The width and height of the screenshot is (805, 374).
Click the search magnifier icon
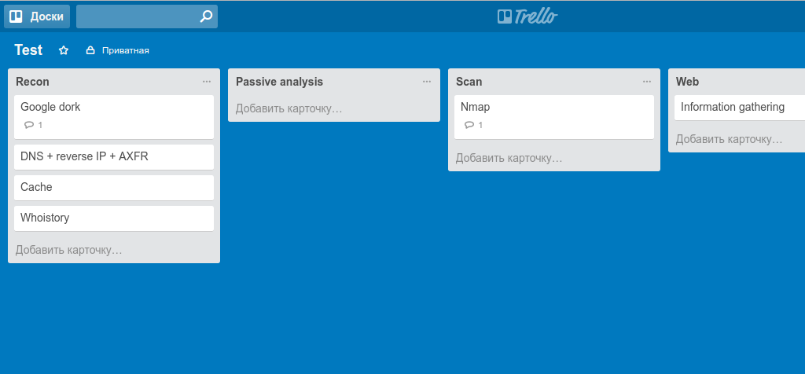(x=206, y=16)
